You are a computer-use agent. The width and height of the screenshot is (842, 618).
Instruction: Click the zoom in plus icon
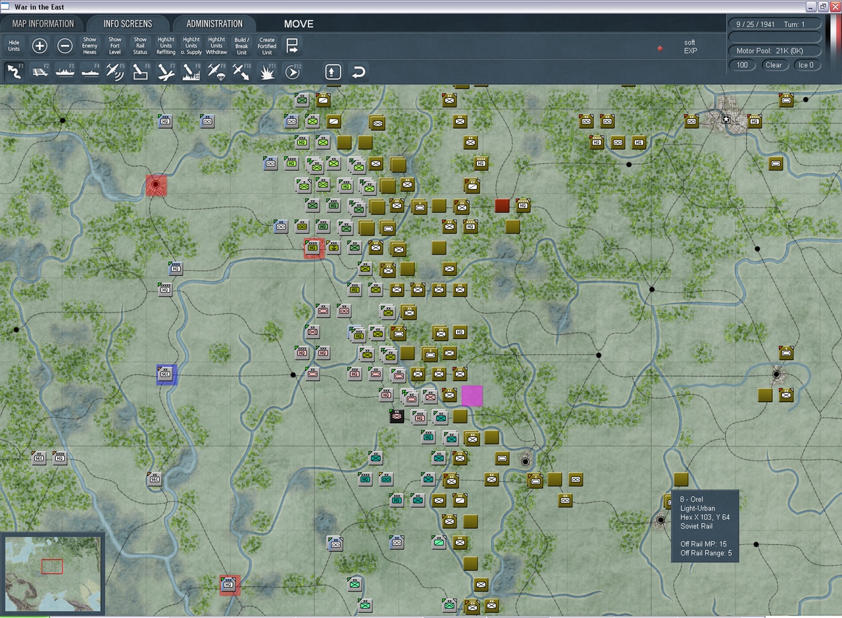click(x=39, y=46)
